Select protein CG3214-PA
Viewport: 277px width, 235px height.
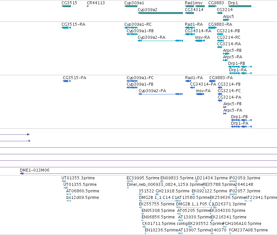(229, 97)
